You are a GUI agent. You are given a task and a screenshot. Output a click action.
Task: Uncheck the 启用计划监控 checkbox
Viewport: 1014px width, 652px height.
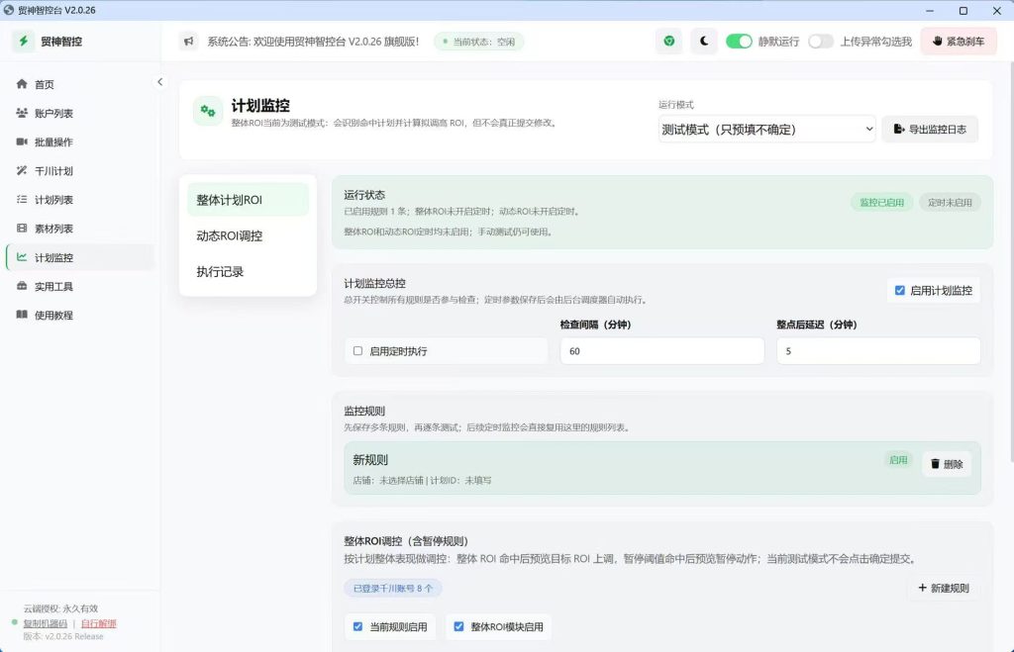tap(899, 291)
